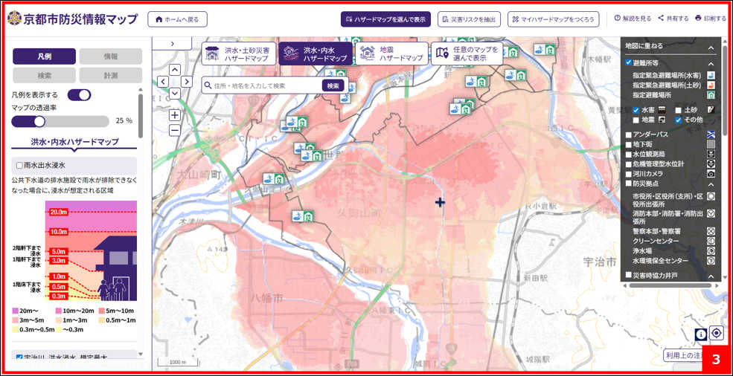Image resolution: width=733 pixels, height=376 pixels.
Task: Pan map up with arrow button
Action: [x=175, y=70]
